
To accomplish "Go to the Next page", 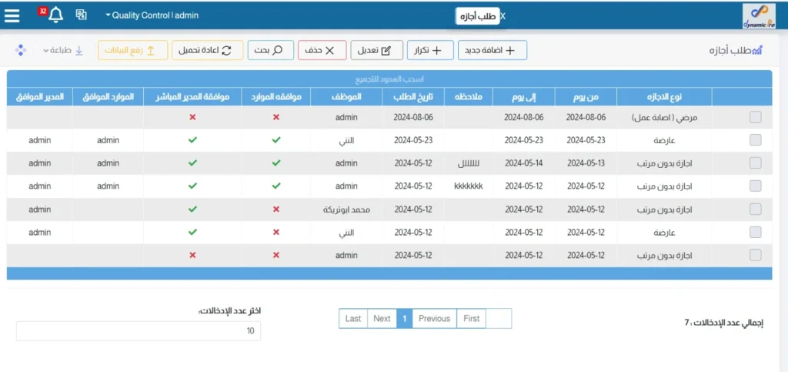I will 382,318.
